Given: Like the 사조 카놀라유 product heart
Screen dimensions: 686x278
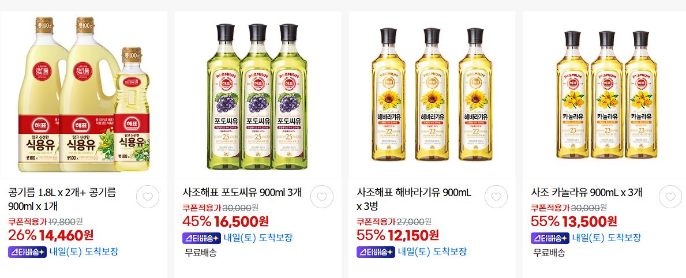Looking at the screenshot, I should 670,197.
